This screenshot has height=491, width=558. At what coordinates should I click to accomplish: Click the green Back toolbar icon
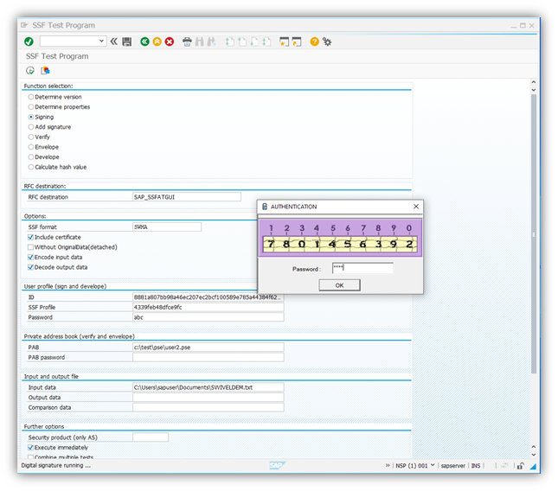tap(144, 41)
